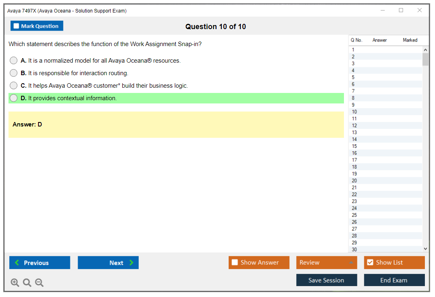Click the End Exam button
Image resolution: width=435 pixels, height=297 pixels.
tap(394, 280)
